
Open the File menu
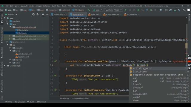point(7,6)
